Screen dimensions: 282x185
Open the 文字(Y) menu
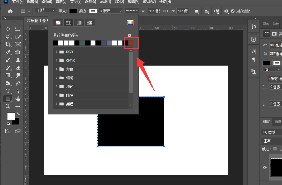(x=76, y=2)
